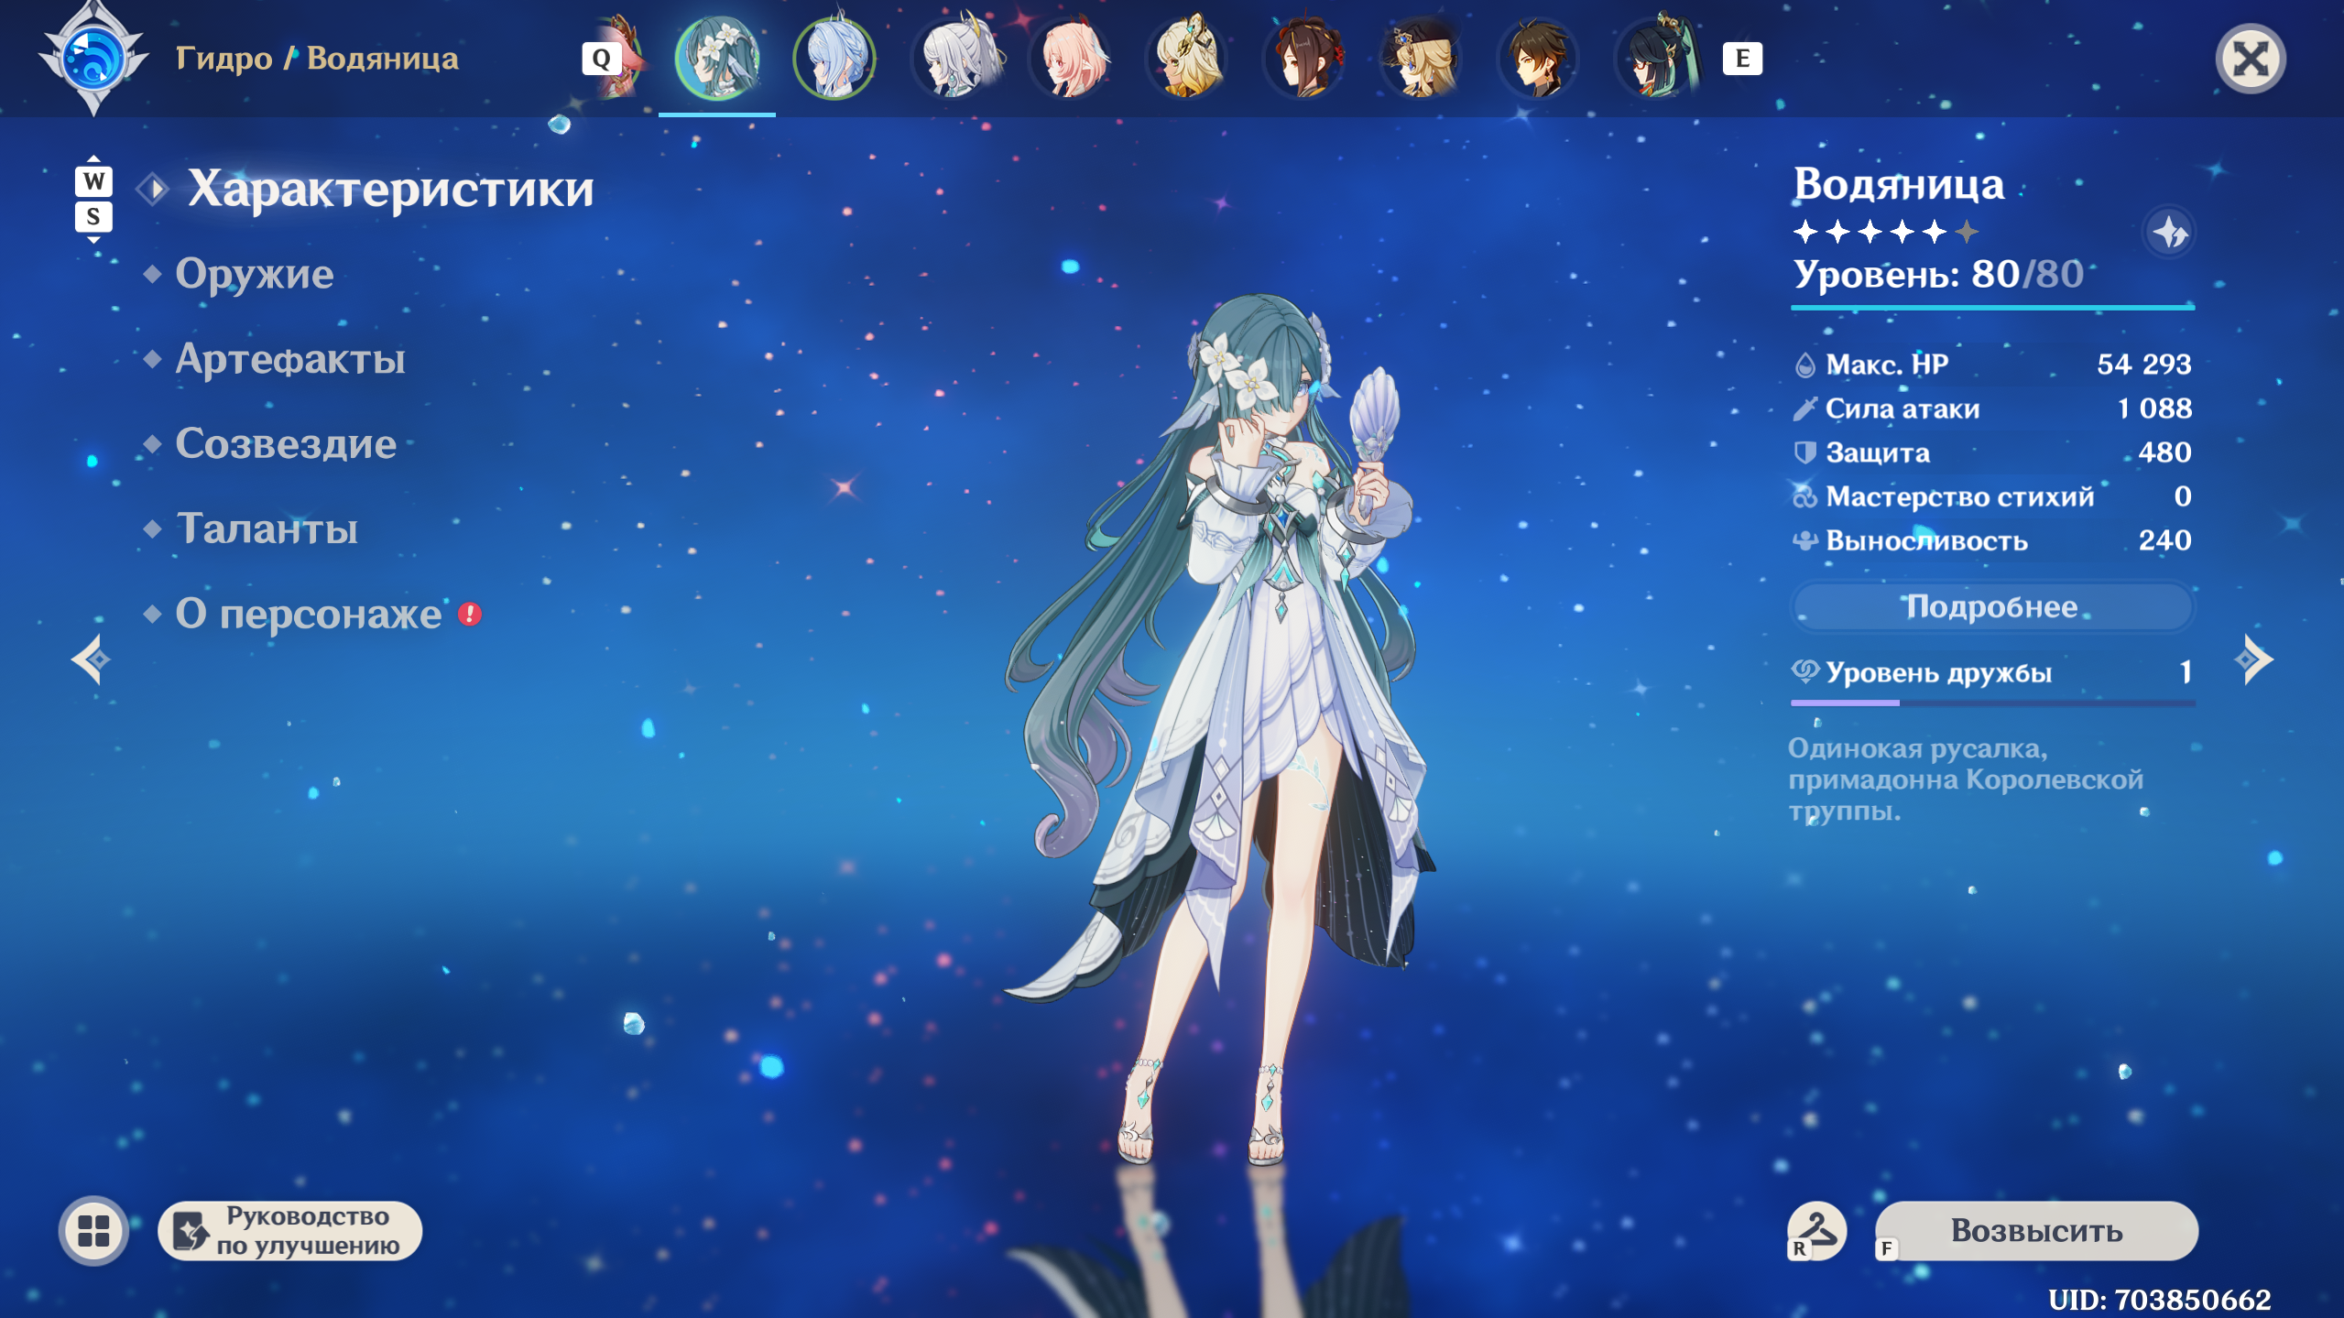The image size is (2344, 1318).
Task: Open the Артефакты menu section
Action: (289, 359)
